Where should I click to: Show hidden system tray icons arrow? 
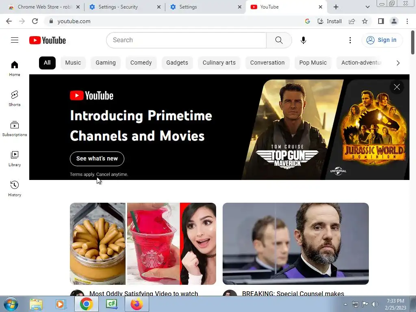coord(345,304)
